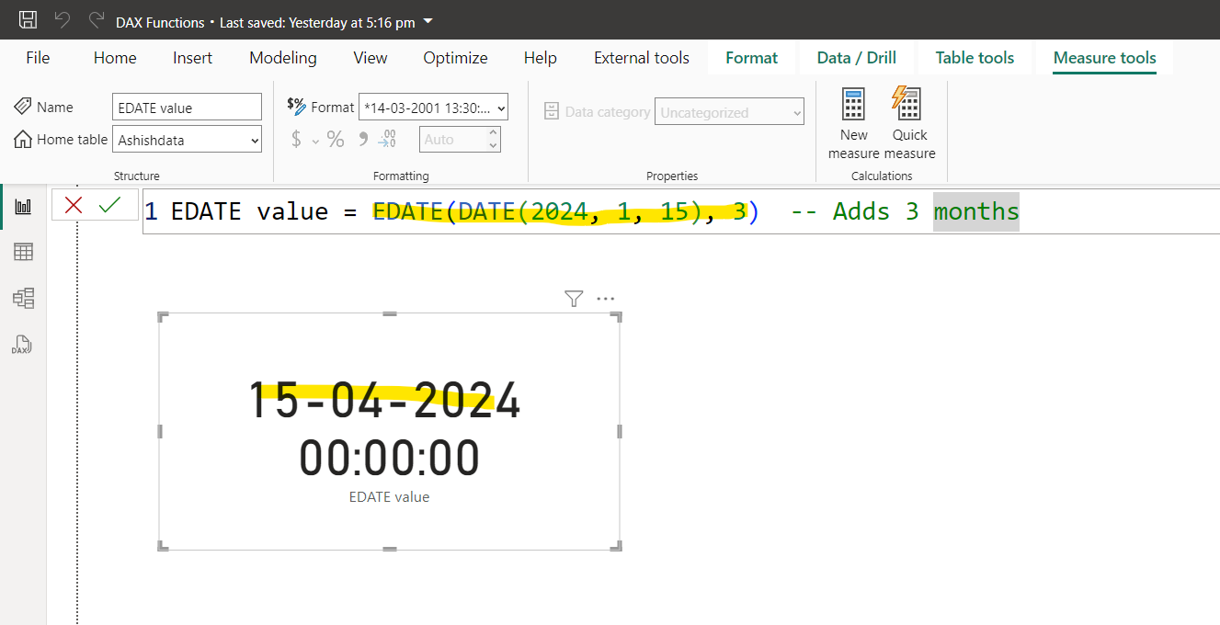Increase decimal places using the Auto stepper
This screenshot has height=625, width=1220.
click(492, 133)
